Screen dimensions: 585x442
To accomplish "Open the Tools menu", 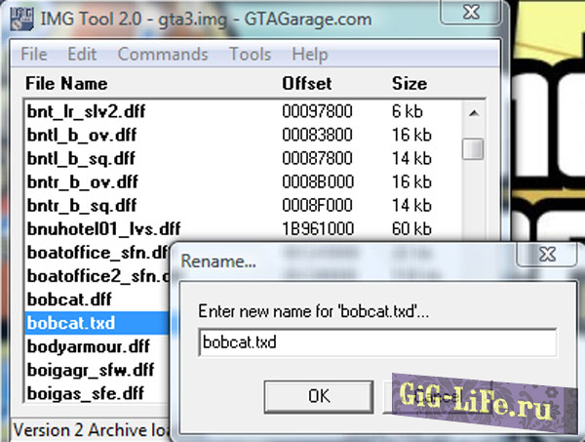I will 251,54.
